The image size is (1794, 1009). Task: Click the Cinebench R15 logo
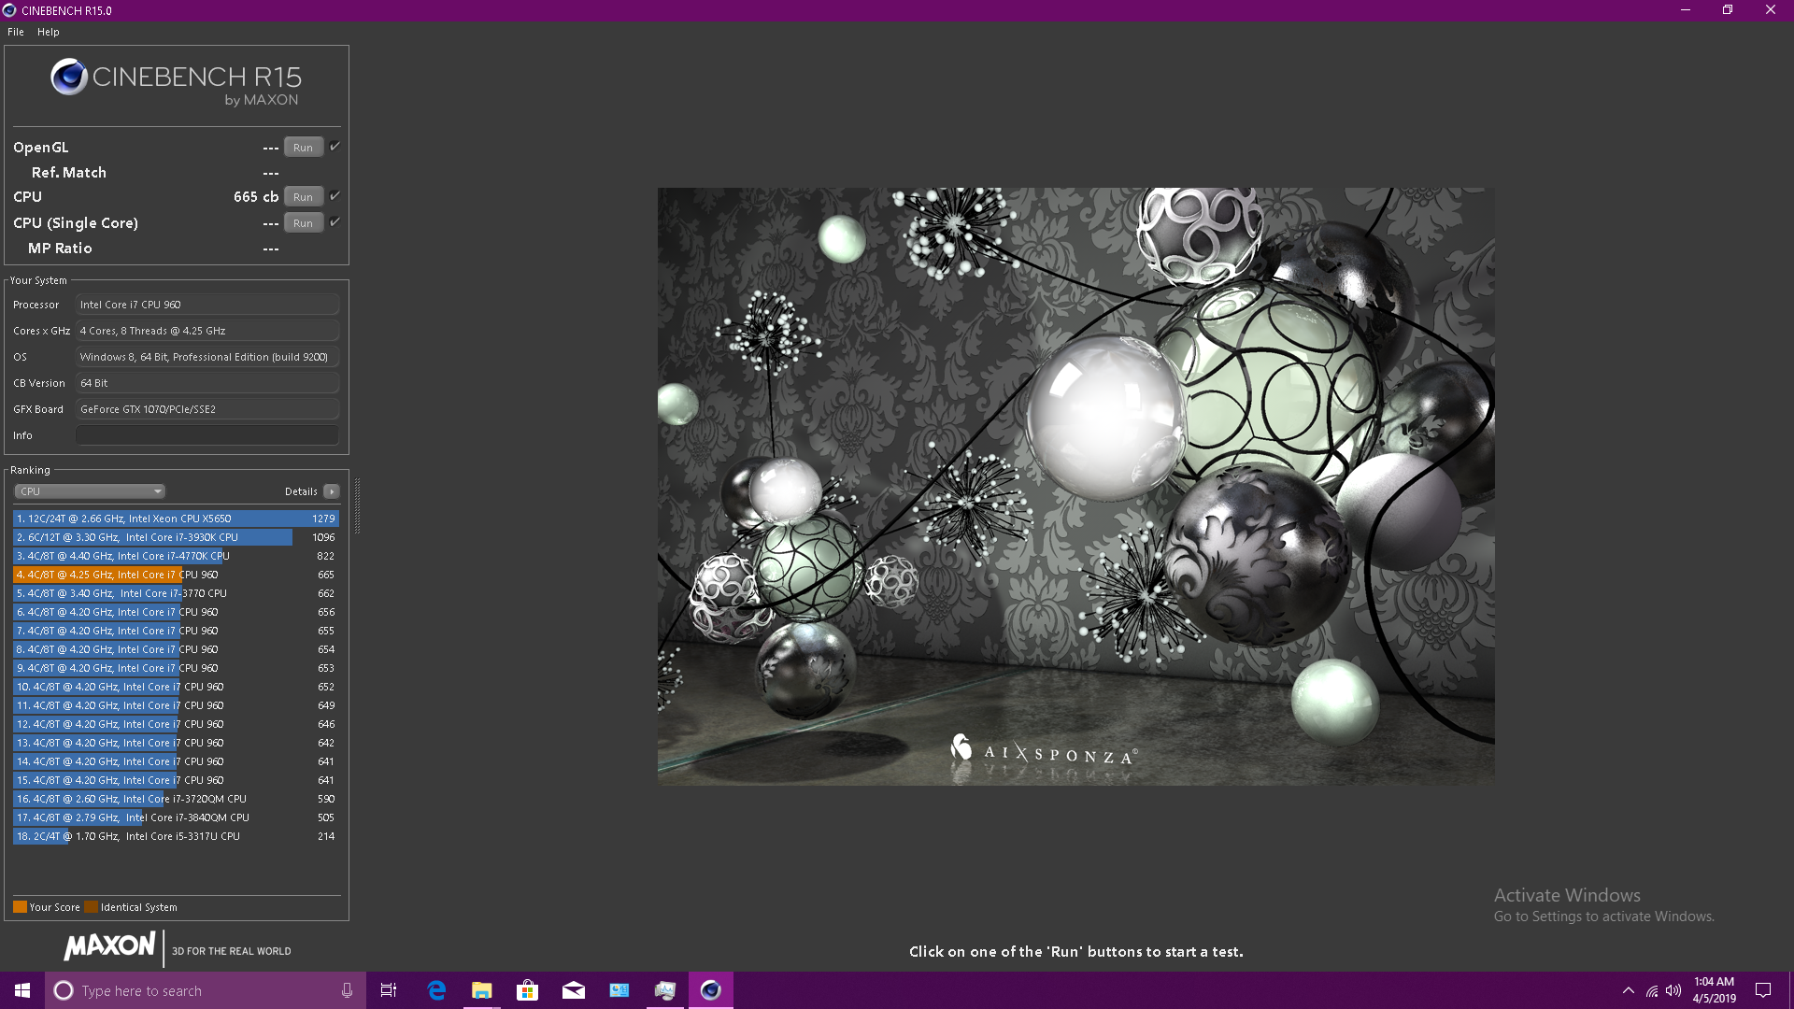click(177, 82)
